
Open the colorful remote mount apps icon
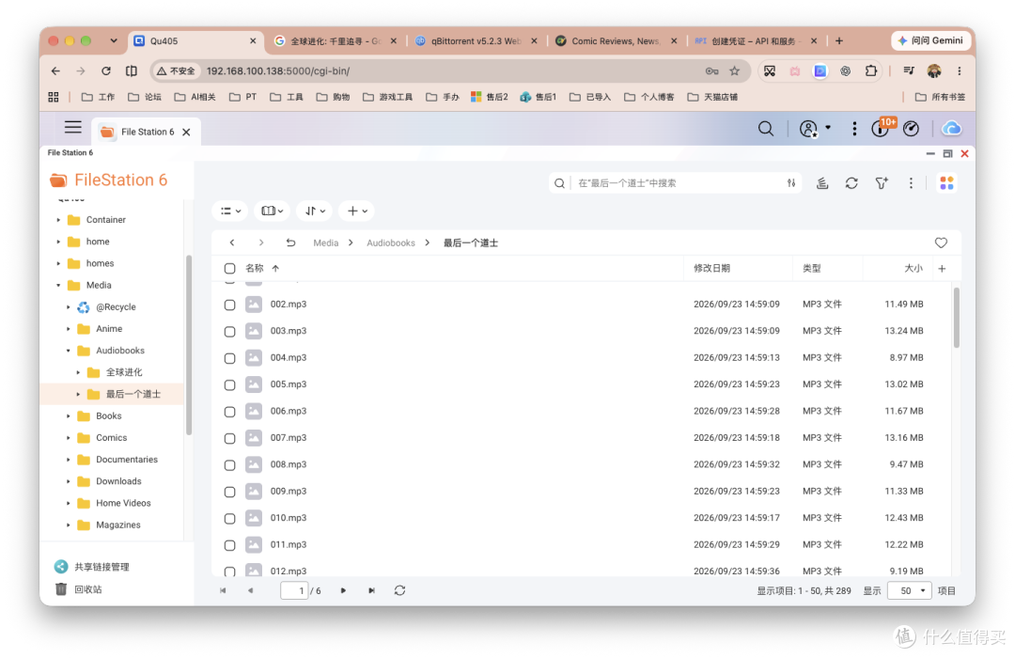[x=946, y=183]
